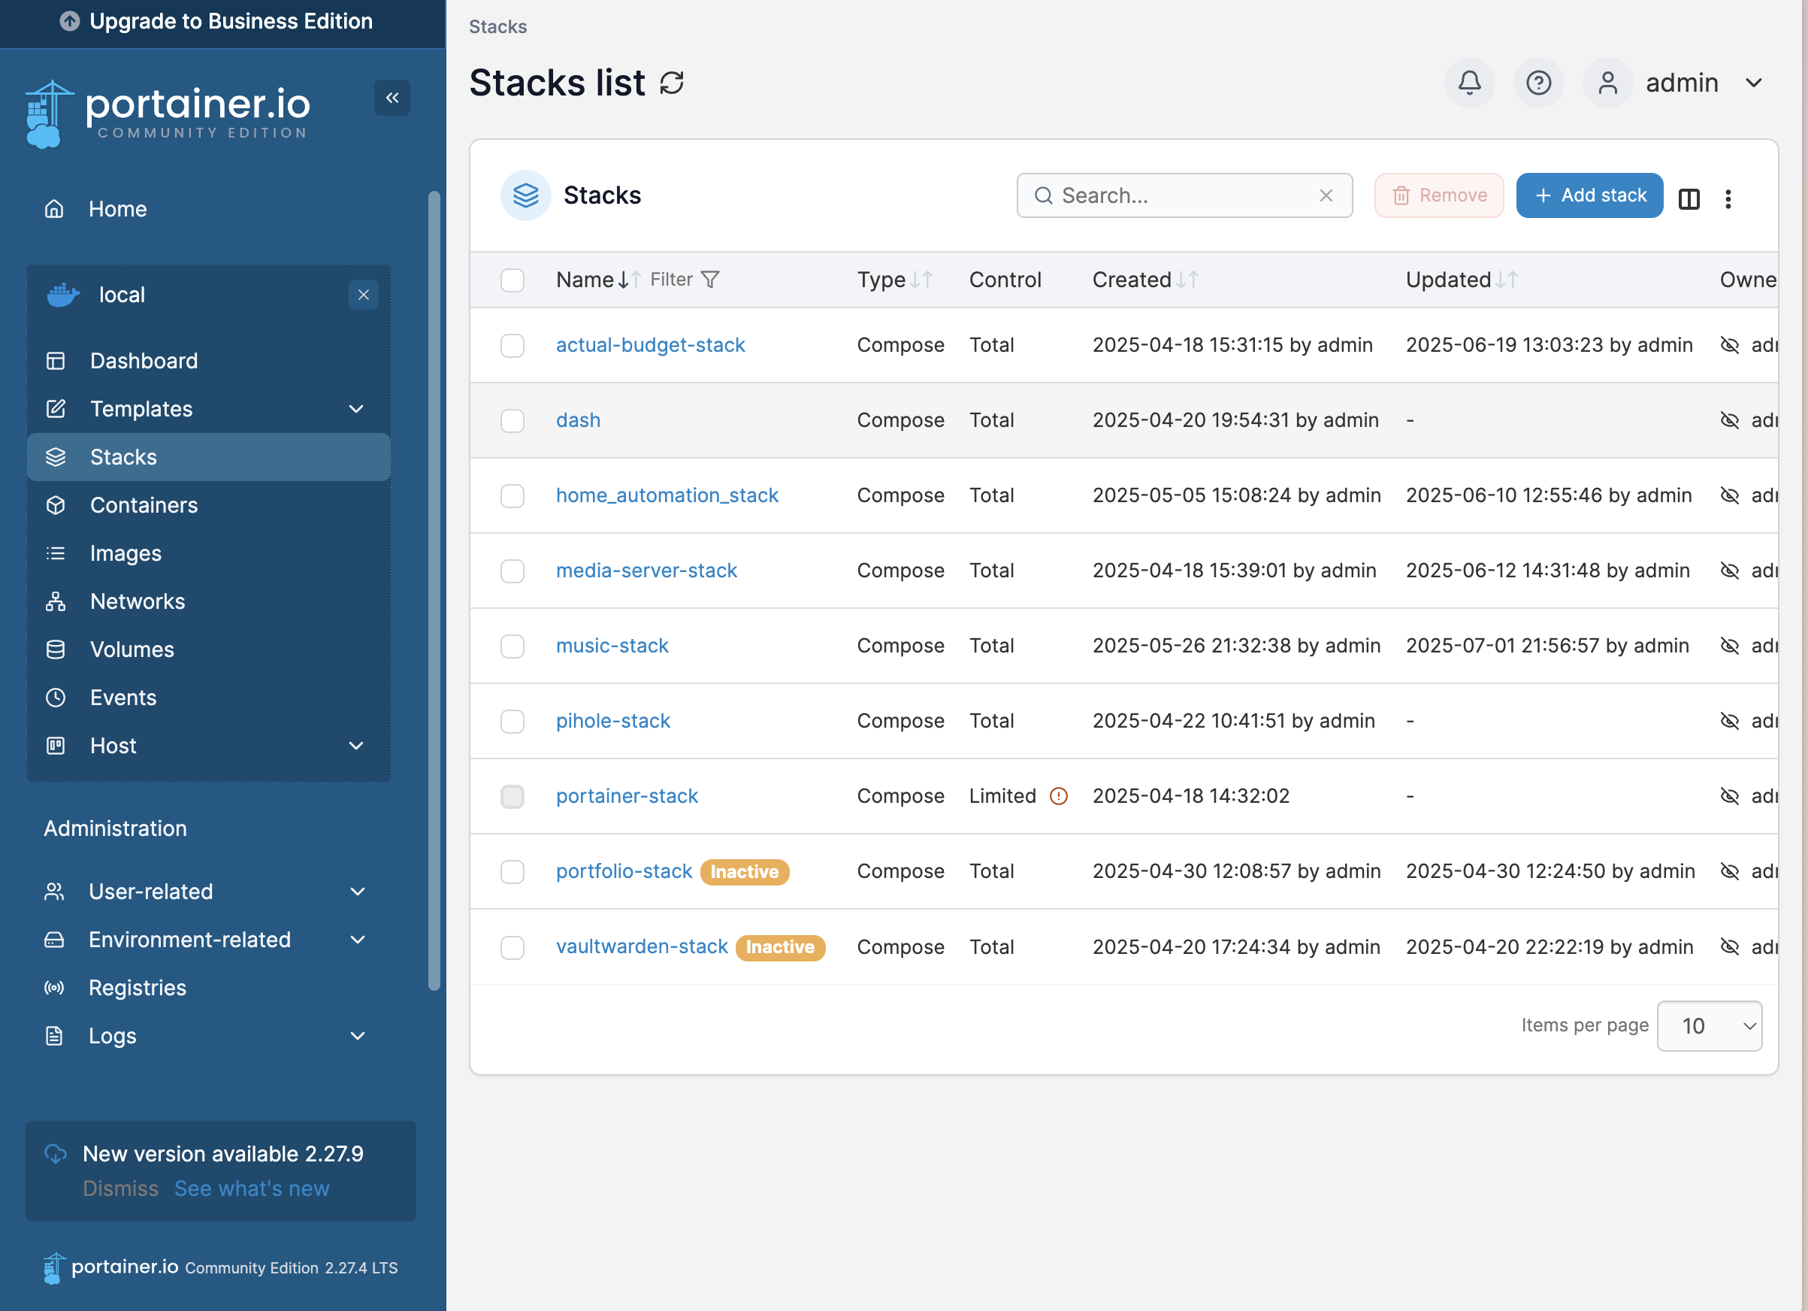Open the vaultwarden-stack link
Viewport: 1808px width, 1311px height.
(641, 946)
